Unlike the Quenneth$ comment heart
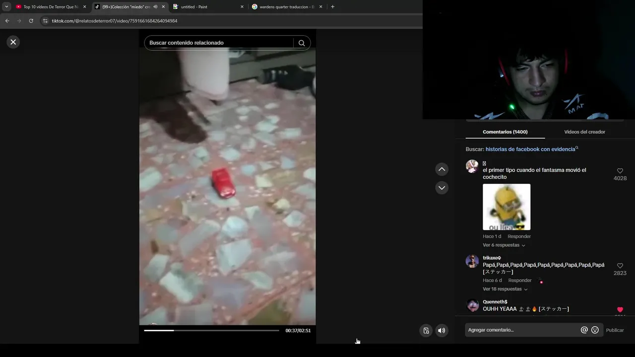The width and height of the screenshot is (635, 357). pyautogui.click(x=620, y=310)
